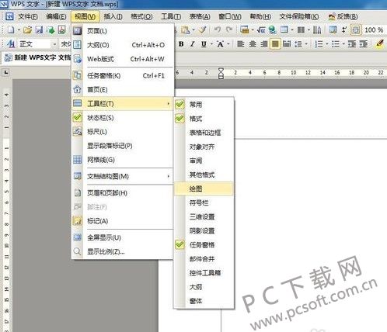Screen dimensions: 387x332
Task: Select 绘图 in the toolbars submenu
Action: [x=204, y=188]
